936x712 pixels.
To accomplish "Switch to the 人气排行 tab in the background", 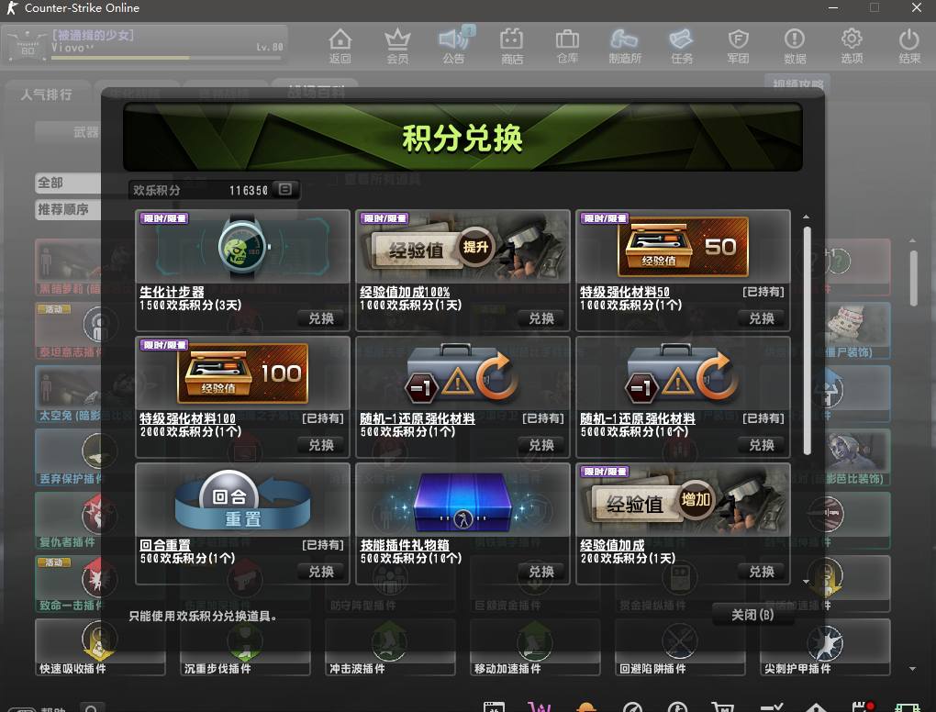I will 47,95.
